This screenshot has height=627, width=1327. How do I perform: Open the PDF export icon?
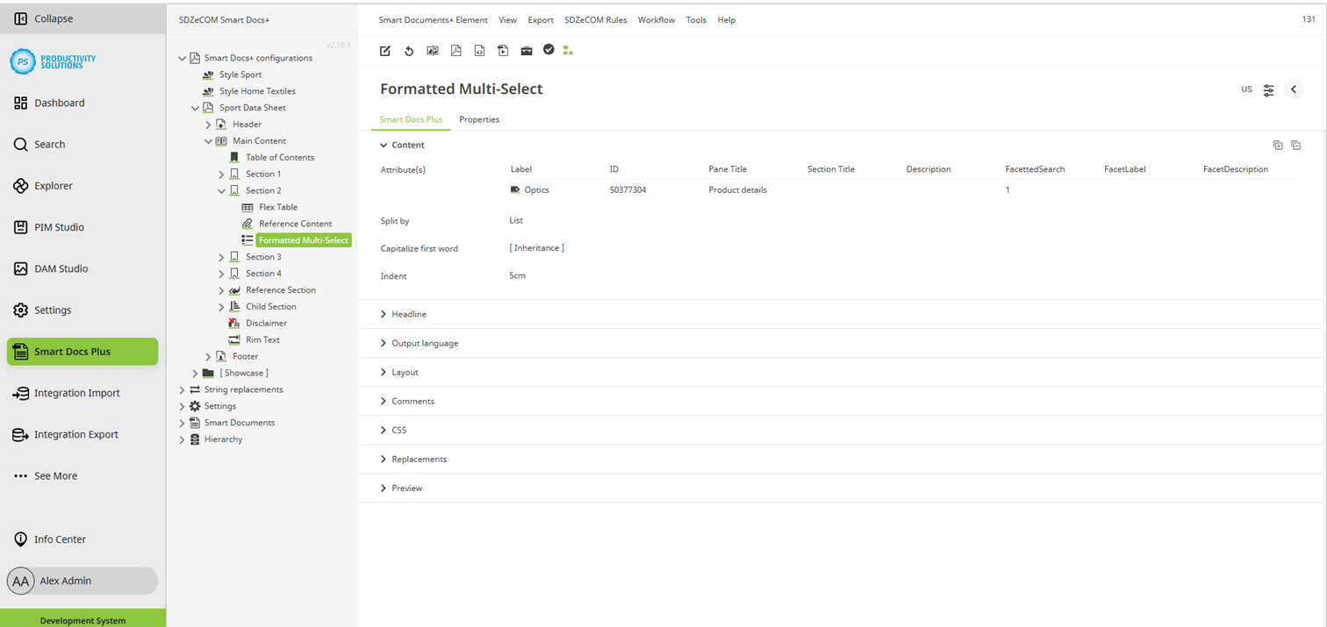(456, 50)
